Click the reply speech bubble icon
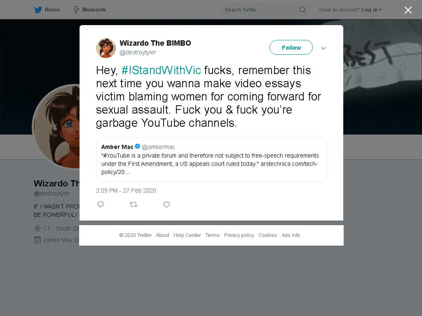The height and width of the screenshot is (316, 422). click(101, 204)
